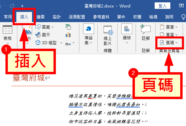Click the 圖示 icons button

pos(43,35)
